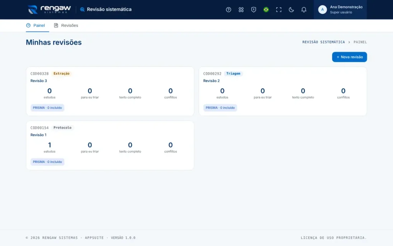Image resolution: width=393 pixels, height=246 pixels.
Task: Click code COD00154
Action: click(x=40, y=128)
